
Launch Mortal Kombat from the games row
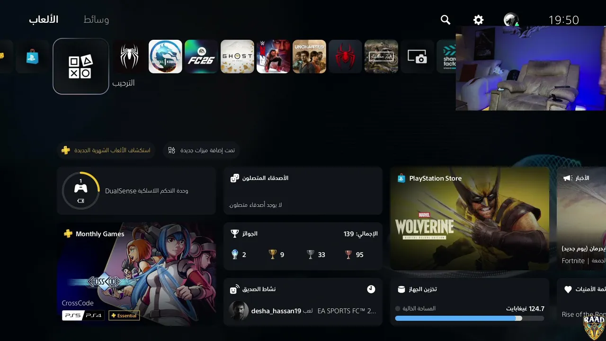(165, 57)
